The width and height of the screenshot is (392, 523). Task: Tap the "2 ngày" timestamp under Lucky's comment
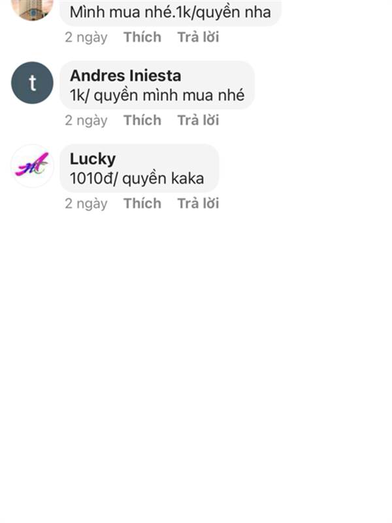(x=86, y=203)
